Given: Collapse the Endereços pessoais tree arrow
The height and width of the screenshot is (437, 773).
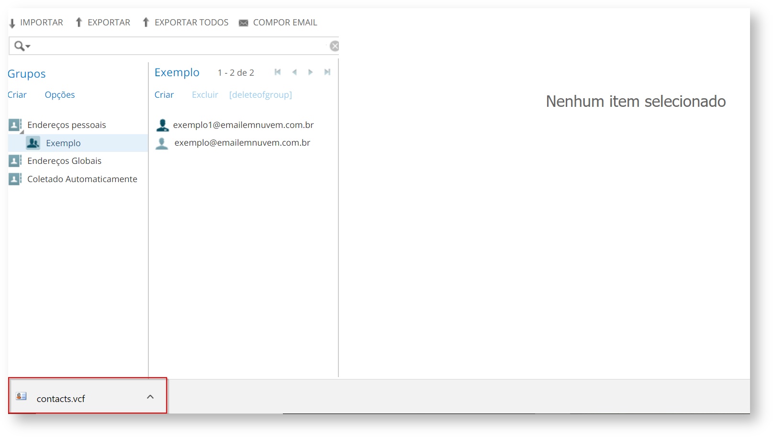Looking at the screenshot, I should (x=22, y=132).
